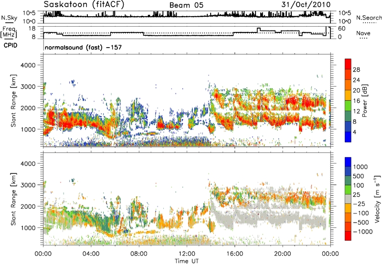Click the 'Slant Range [km]' label of the velocity panel
This screenshot has height=264, width=382.
13,199
